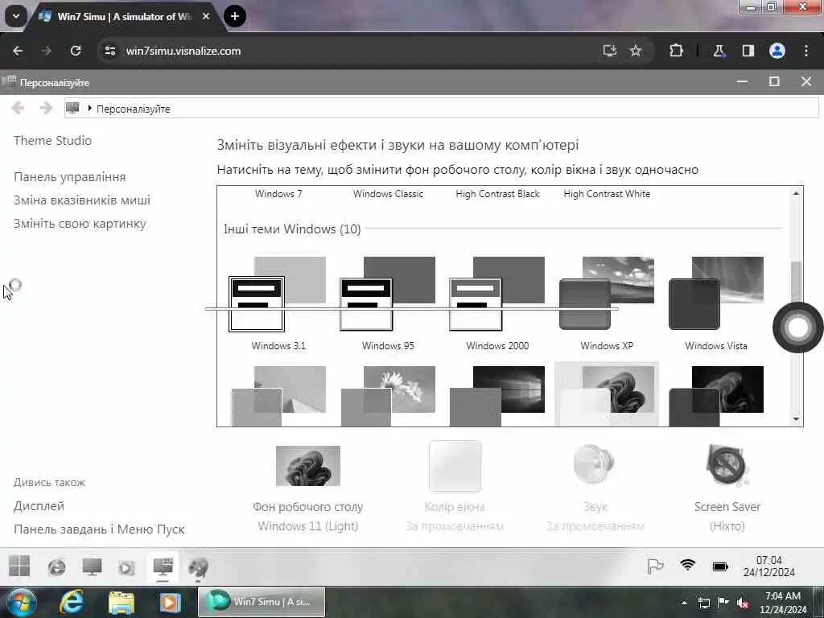The image size is (824, 618).
Task: Click simulator battery tray icon
Action: coord(720,566)
